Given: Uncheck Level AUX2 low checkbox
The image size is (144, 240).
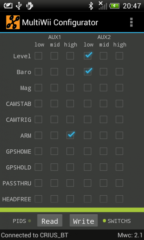Looking at the screenshot, I should tap(88, 56).
